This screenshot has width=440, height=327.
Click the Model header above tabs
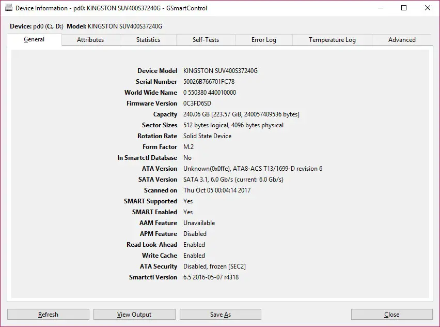point(114,26)
